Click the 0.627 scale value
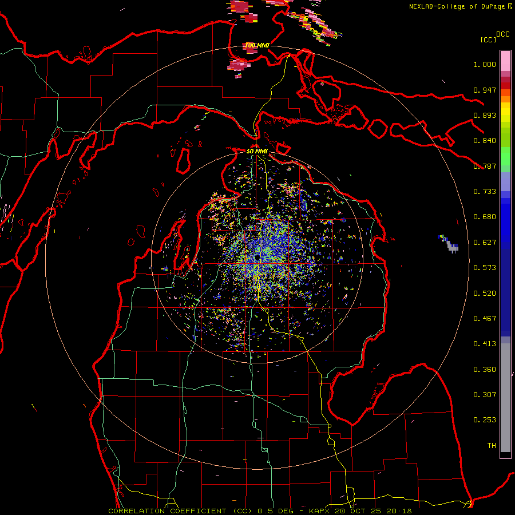 (485, 243)
